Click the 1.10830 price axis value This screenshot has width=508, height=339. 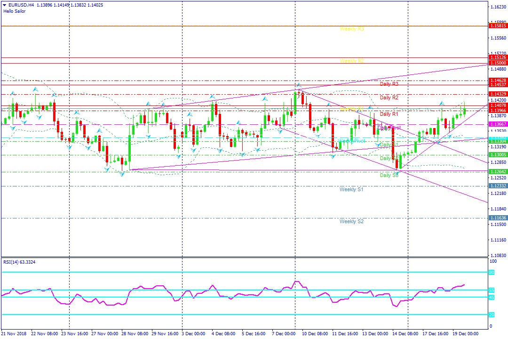pyautogui.click(x=498, y=256)
